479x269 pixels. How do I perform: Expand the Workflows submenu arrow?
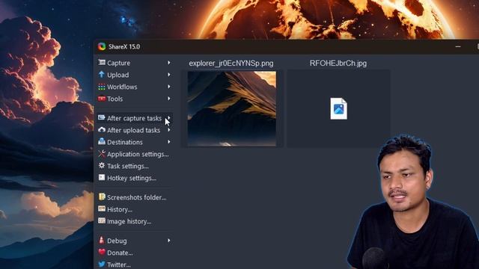pos(168,87)
